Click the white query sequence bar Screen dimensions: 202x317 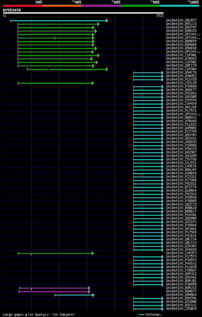[83, 13]
